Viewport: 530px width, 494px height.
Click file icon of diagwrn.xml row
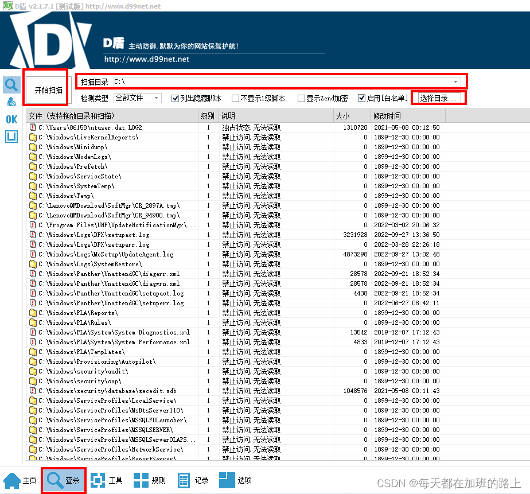[x=33, y=283]
